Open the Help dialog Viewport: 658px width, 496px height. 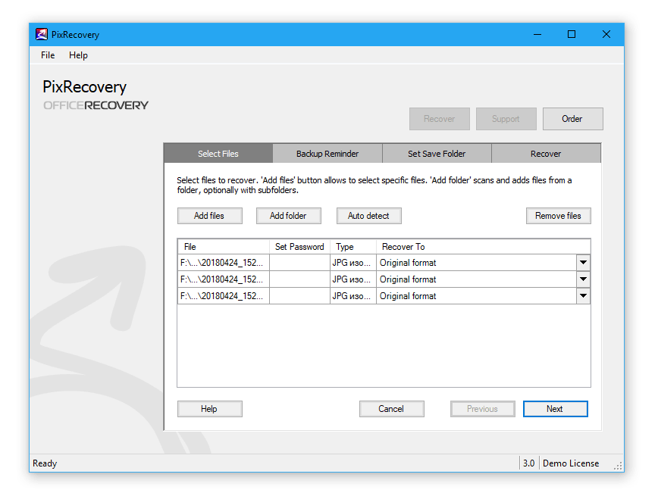pos(209,408)
